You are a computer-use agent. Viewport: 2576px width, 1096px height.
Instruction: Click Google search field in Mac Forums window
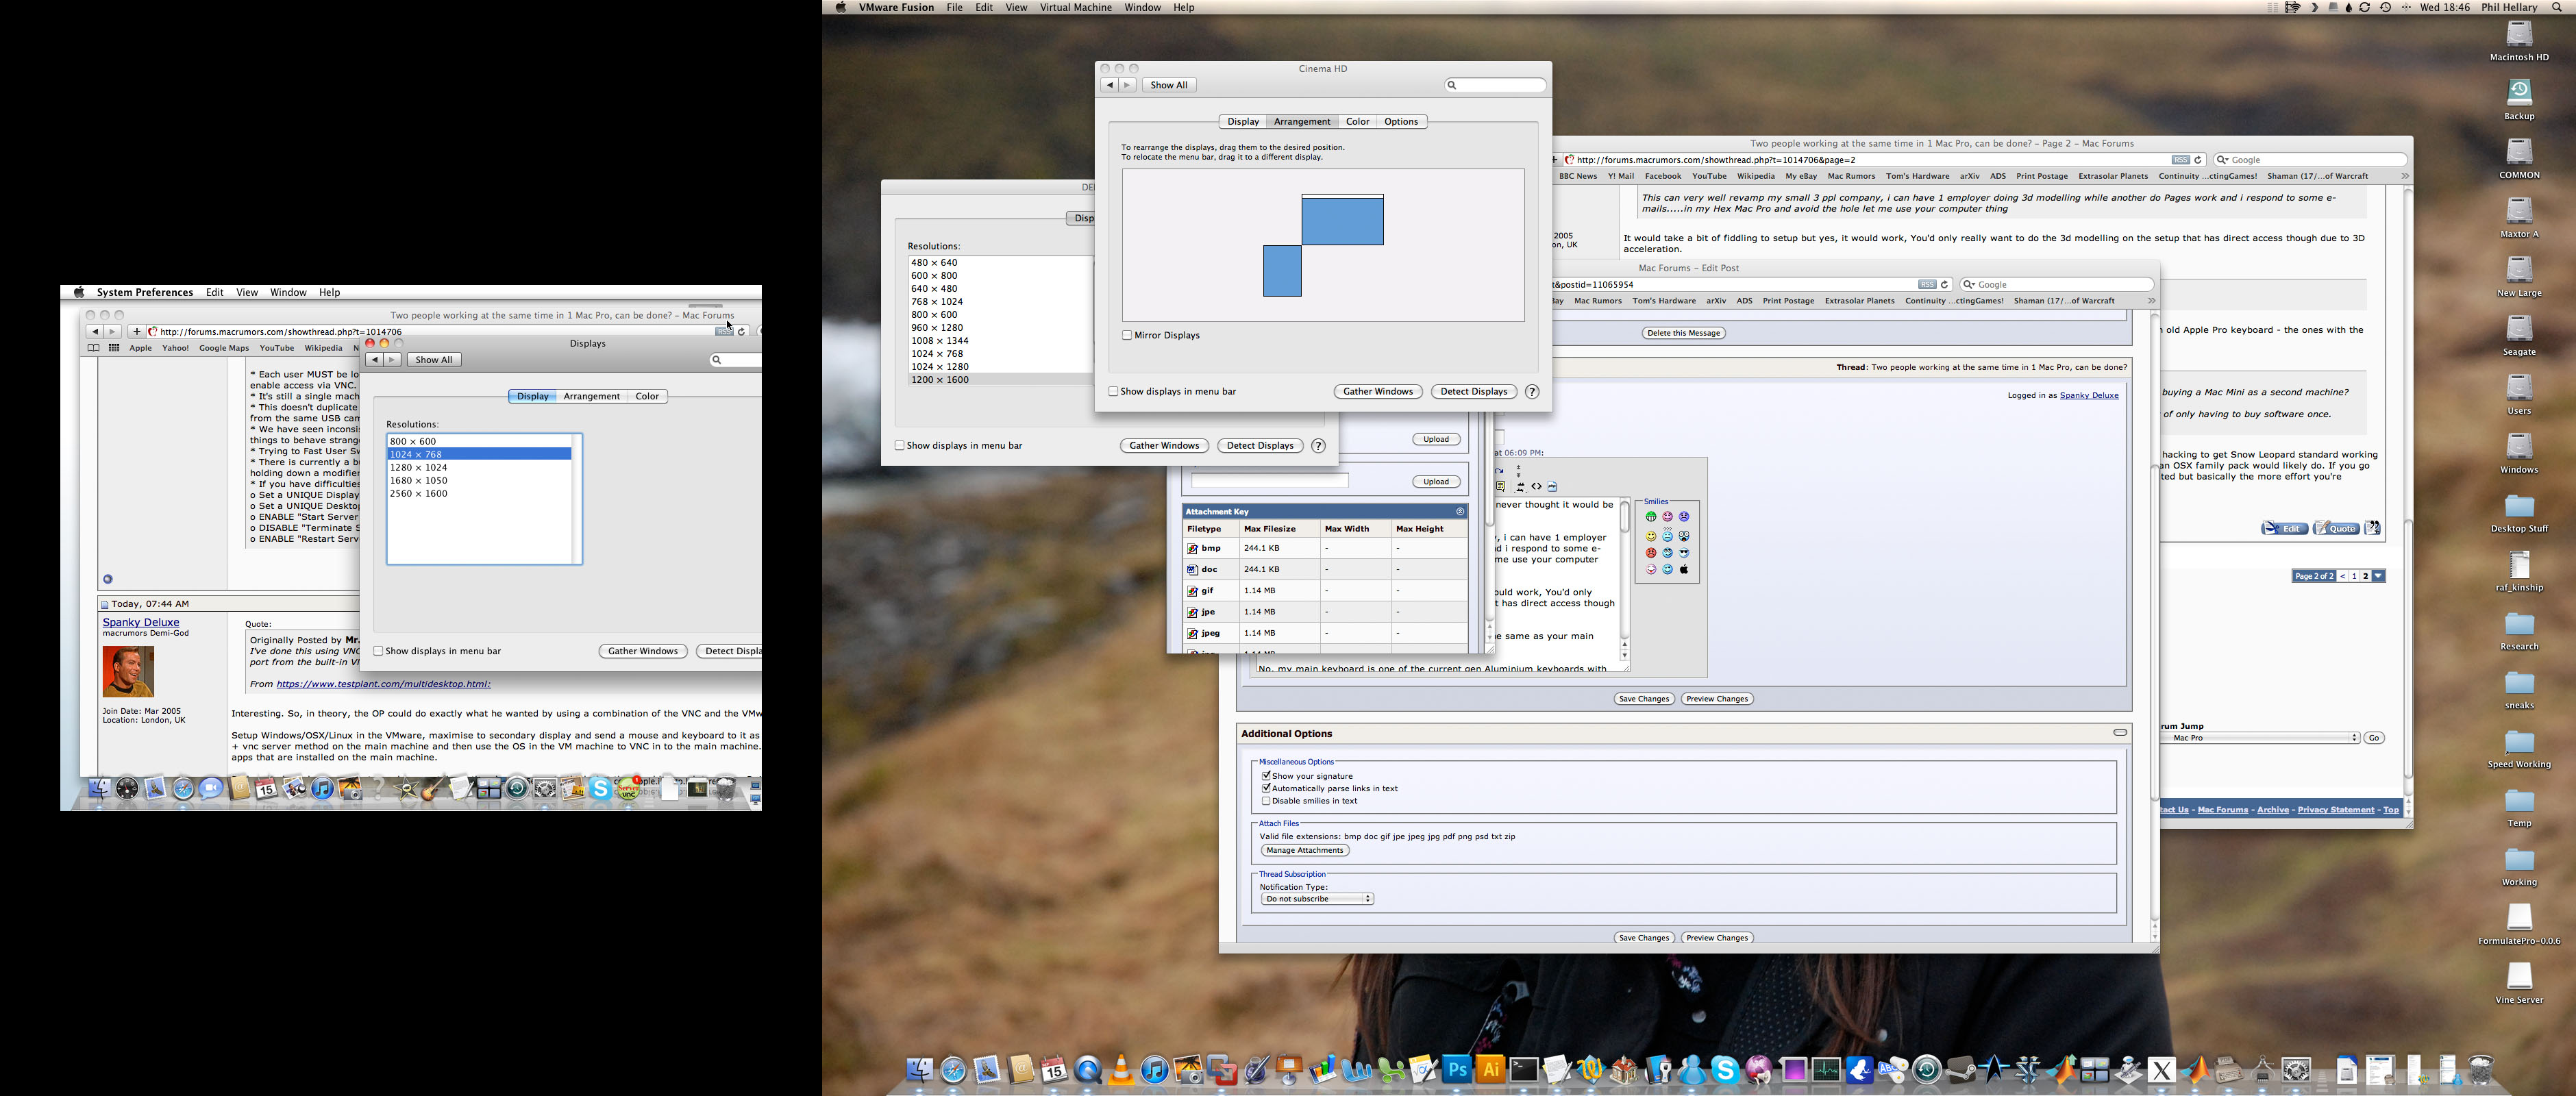2310,160
